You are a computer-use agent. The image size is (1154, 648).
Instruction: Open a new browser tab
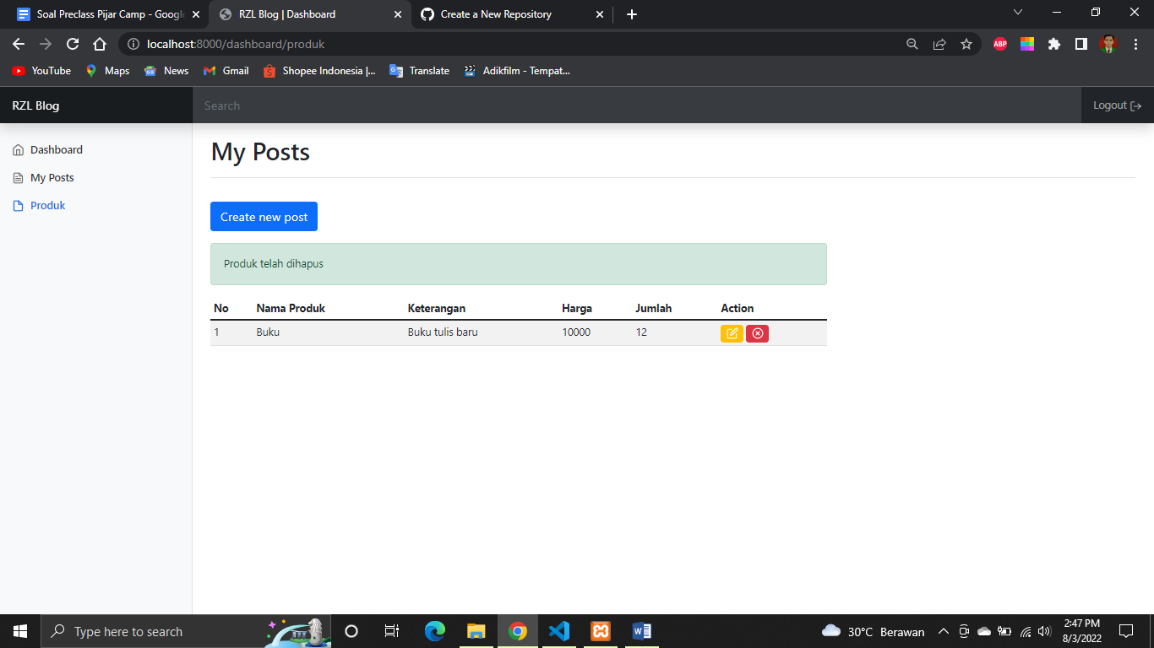[631, 14]
